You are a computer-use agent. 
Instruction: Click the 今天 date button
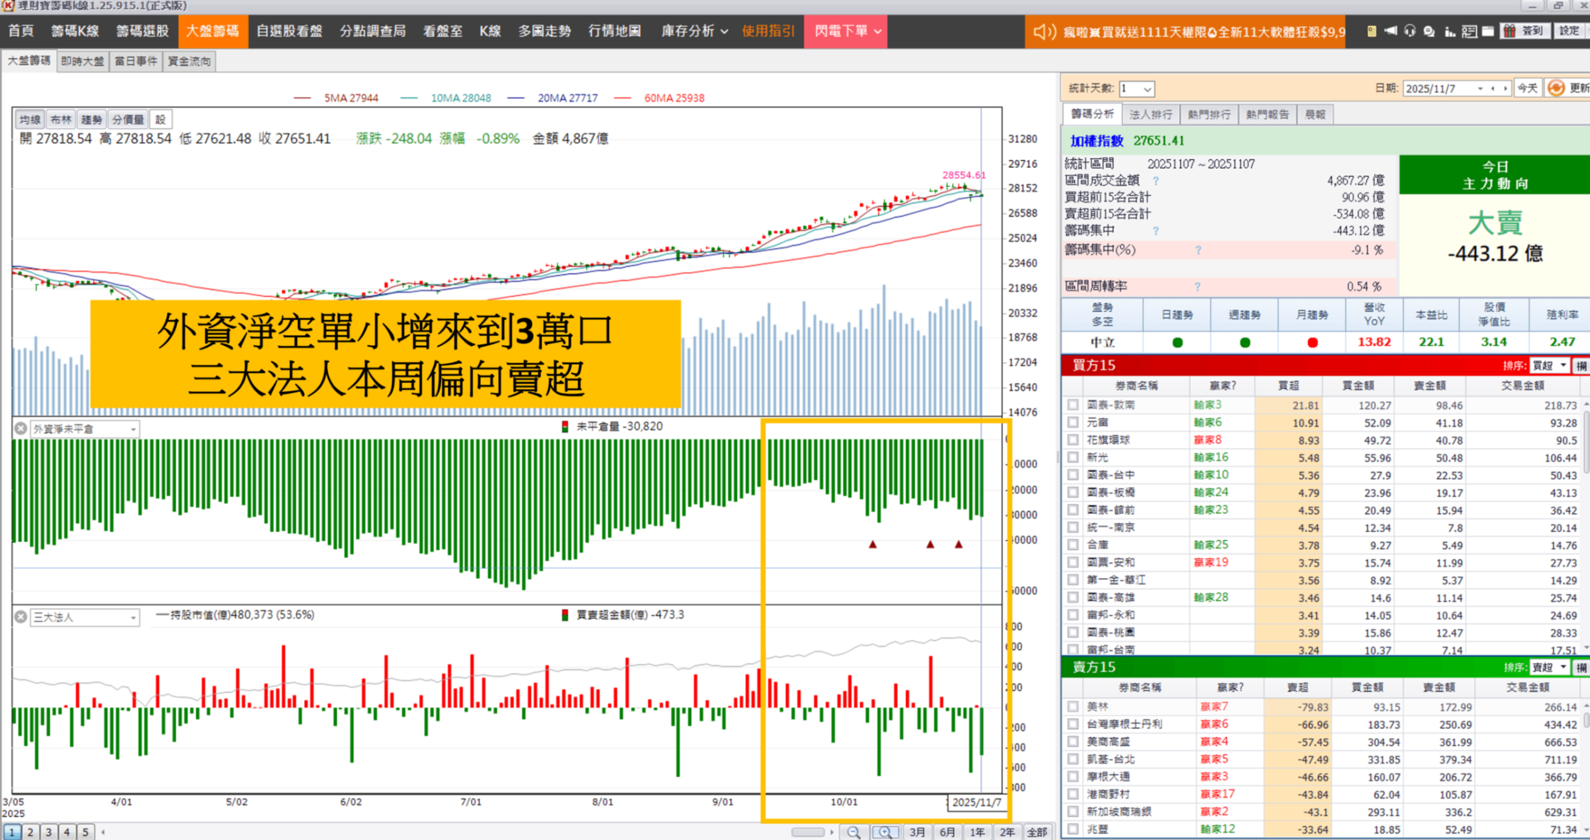[1528, 87]
